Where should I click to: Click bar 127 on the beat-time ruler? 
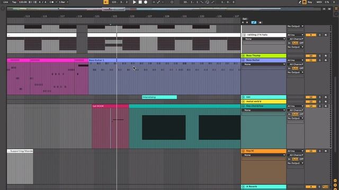click(x=149, y=16)
